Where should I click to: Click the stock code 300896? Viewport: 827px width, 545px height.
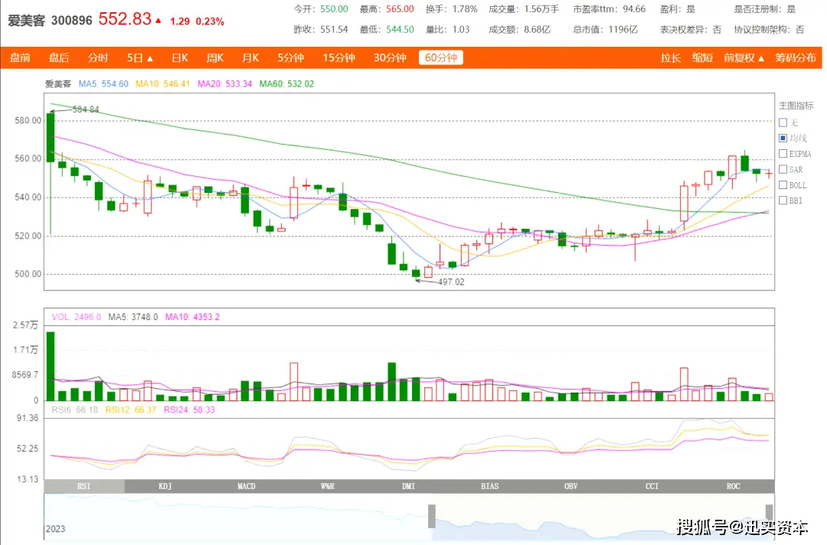click(72, 21)
